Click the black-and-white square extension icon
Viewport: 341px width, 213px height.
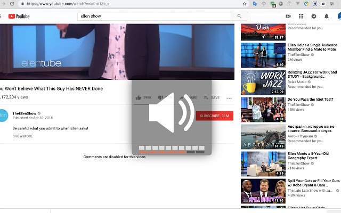[x=323, y=4]
